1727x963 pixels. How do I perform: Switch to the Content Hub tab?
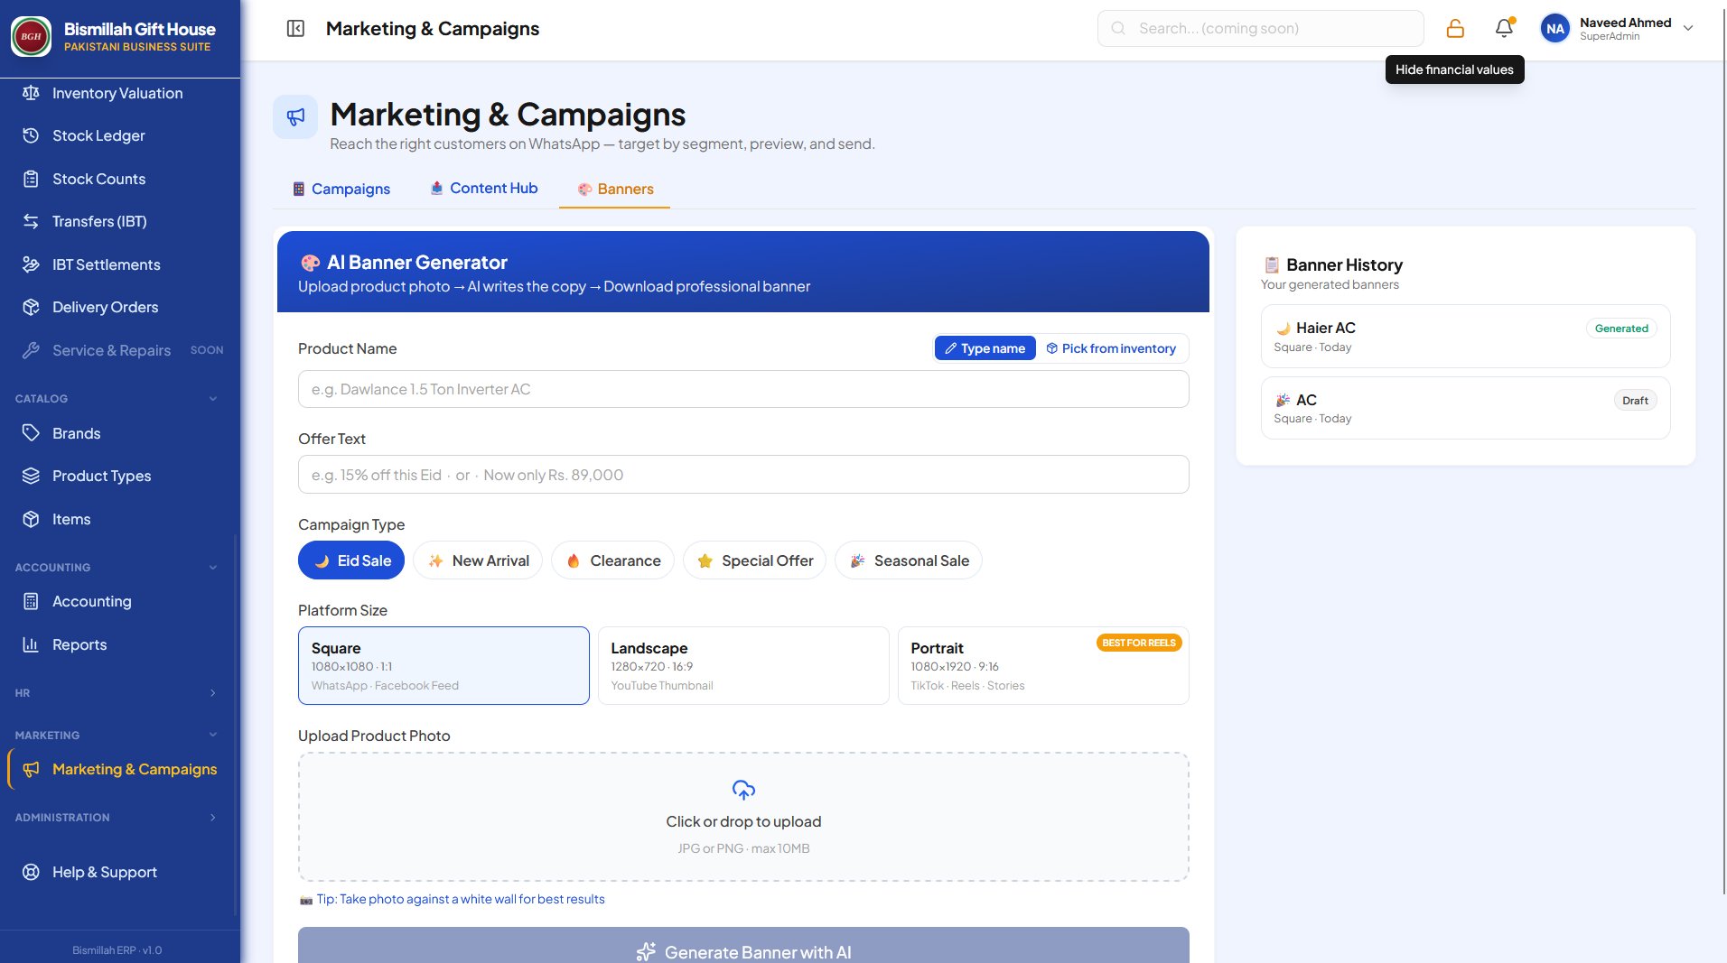(483, 188)
